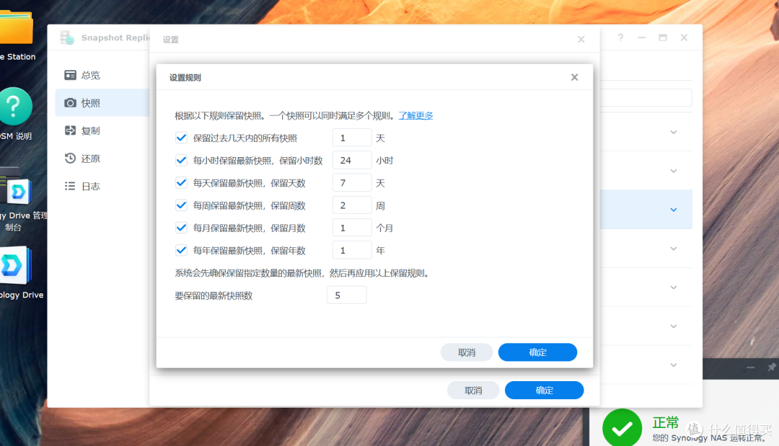Switch to 总览 menu item
This screenshot has width=779, height=446.
pyautogui.click(x=102, y=75)
